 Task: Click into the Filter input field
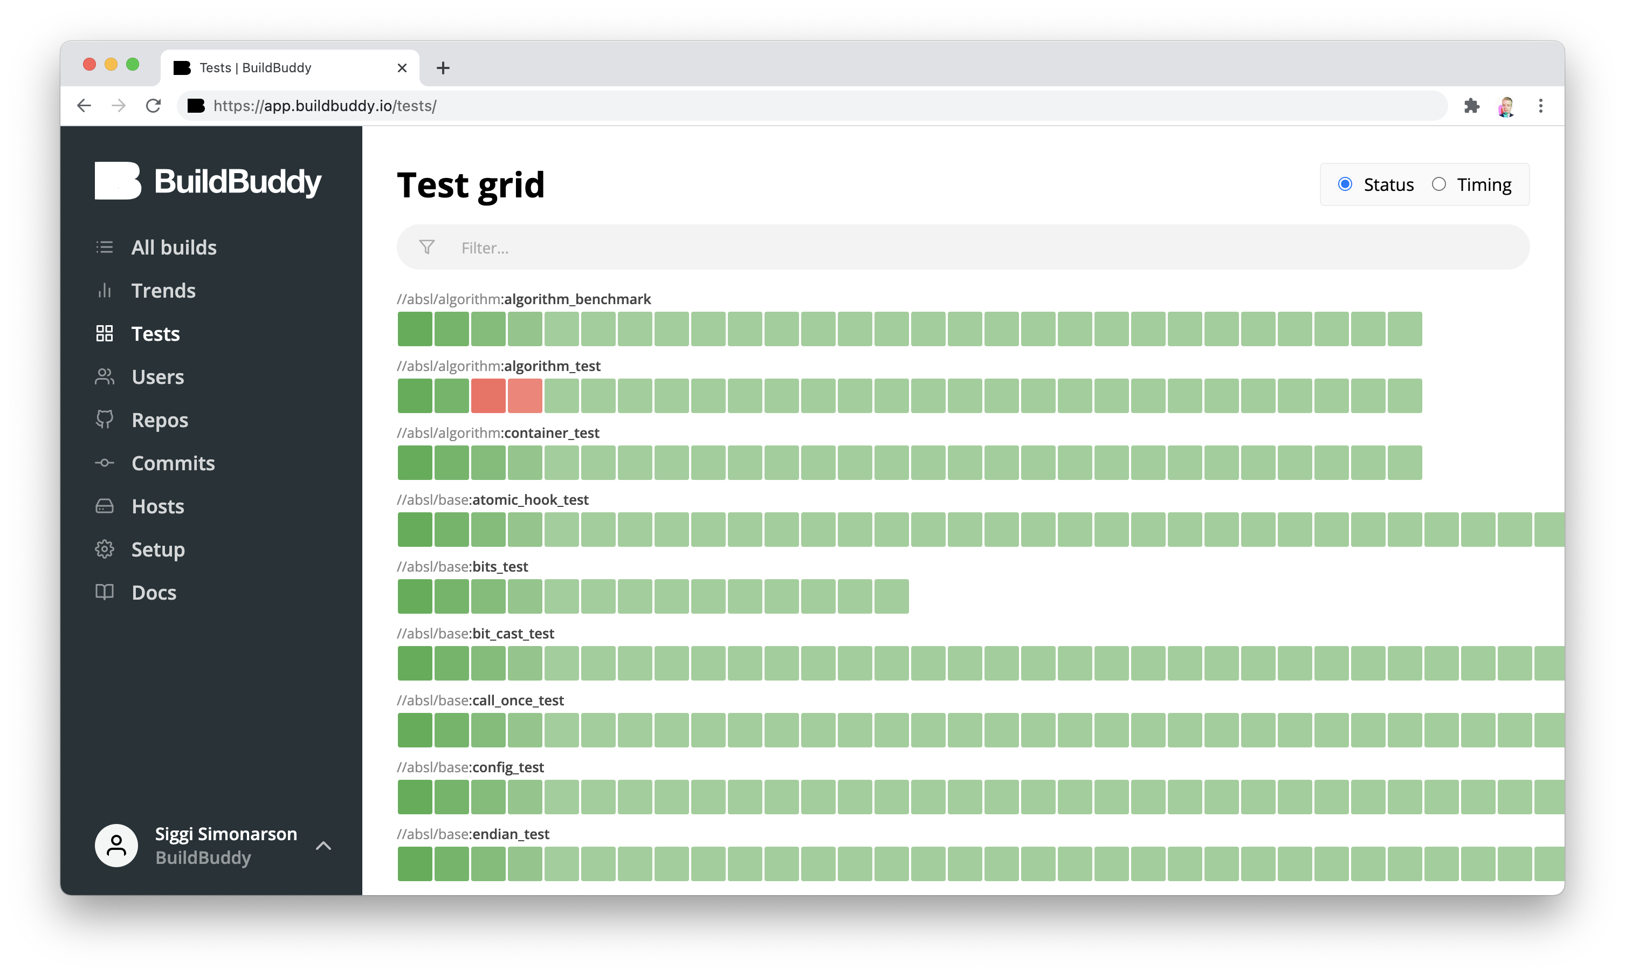[963, 247]
